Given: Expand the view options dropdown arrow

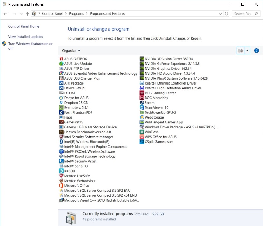Looking at the screenshot, I should 247,51.
